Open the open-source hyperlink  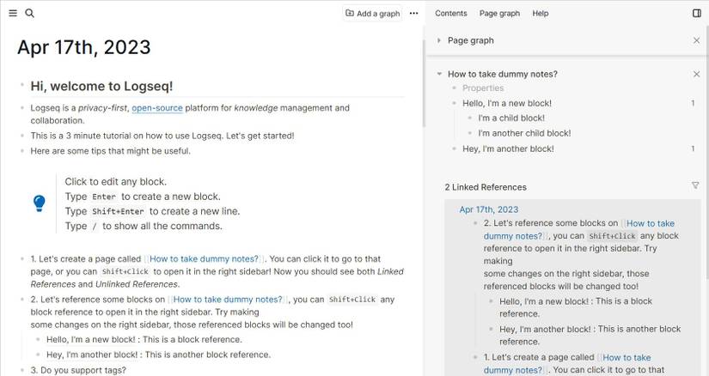click(x=157, y=108)
